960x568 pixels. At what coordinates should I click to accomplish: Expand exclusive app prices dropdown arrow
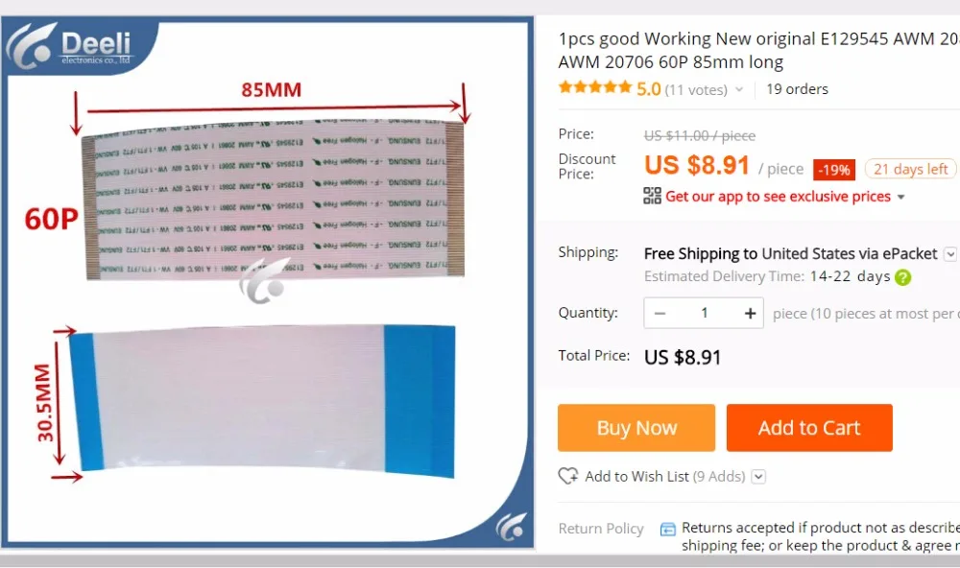pos(900,197)
